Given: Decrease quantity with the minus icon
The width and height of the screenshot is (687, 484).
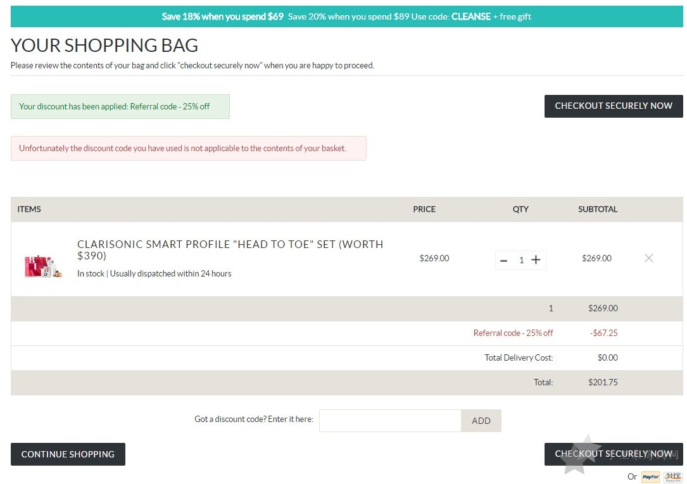Looking at the screenshot, I should (504, 261).
